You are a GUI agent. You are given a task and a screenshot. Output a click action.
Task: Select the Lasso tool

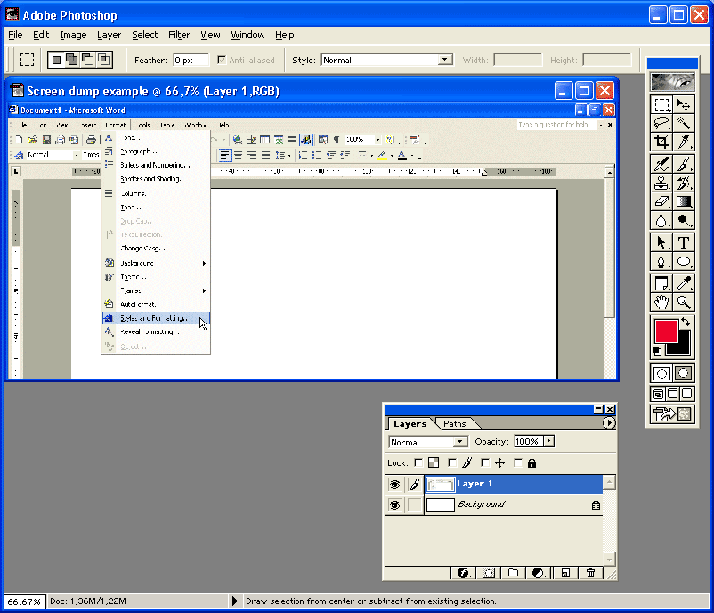coord(661,123)
